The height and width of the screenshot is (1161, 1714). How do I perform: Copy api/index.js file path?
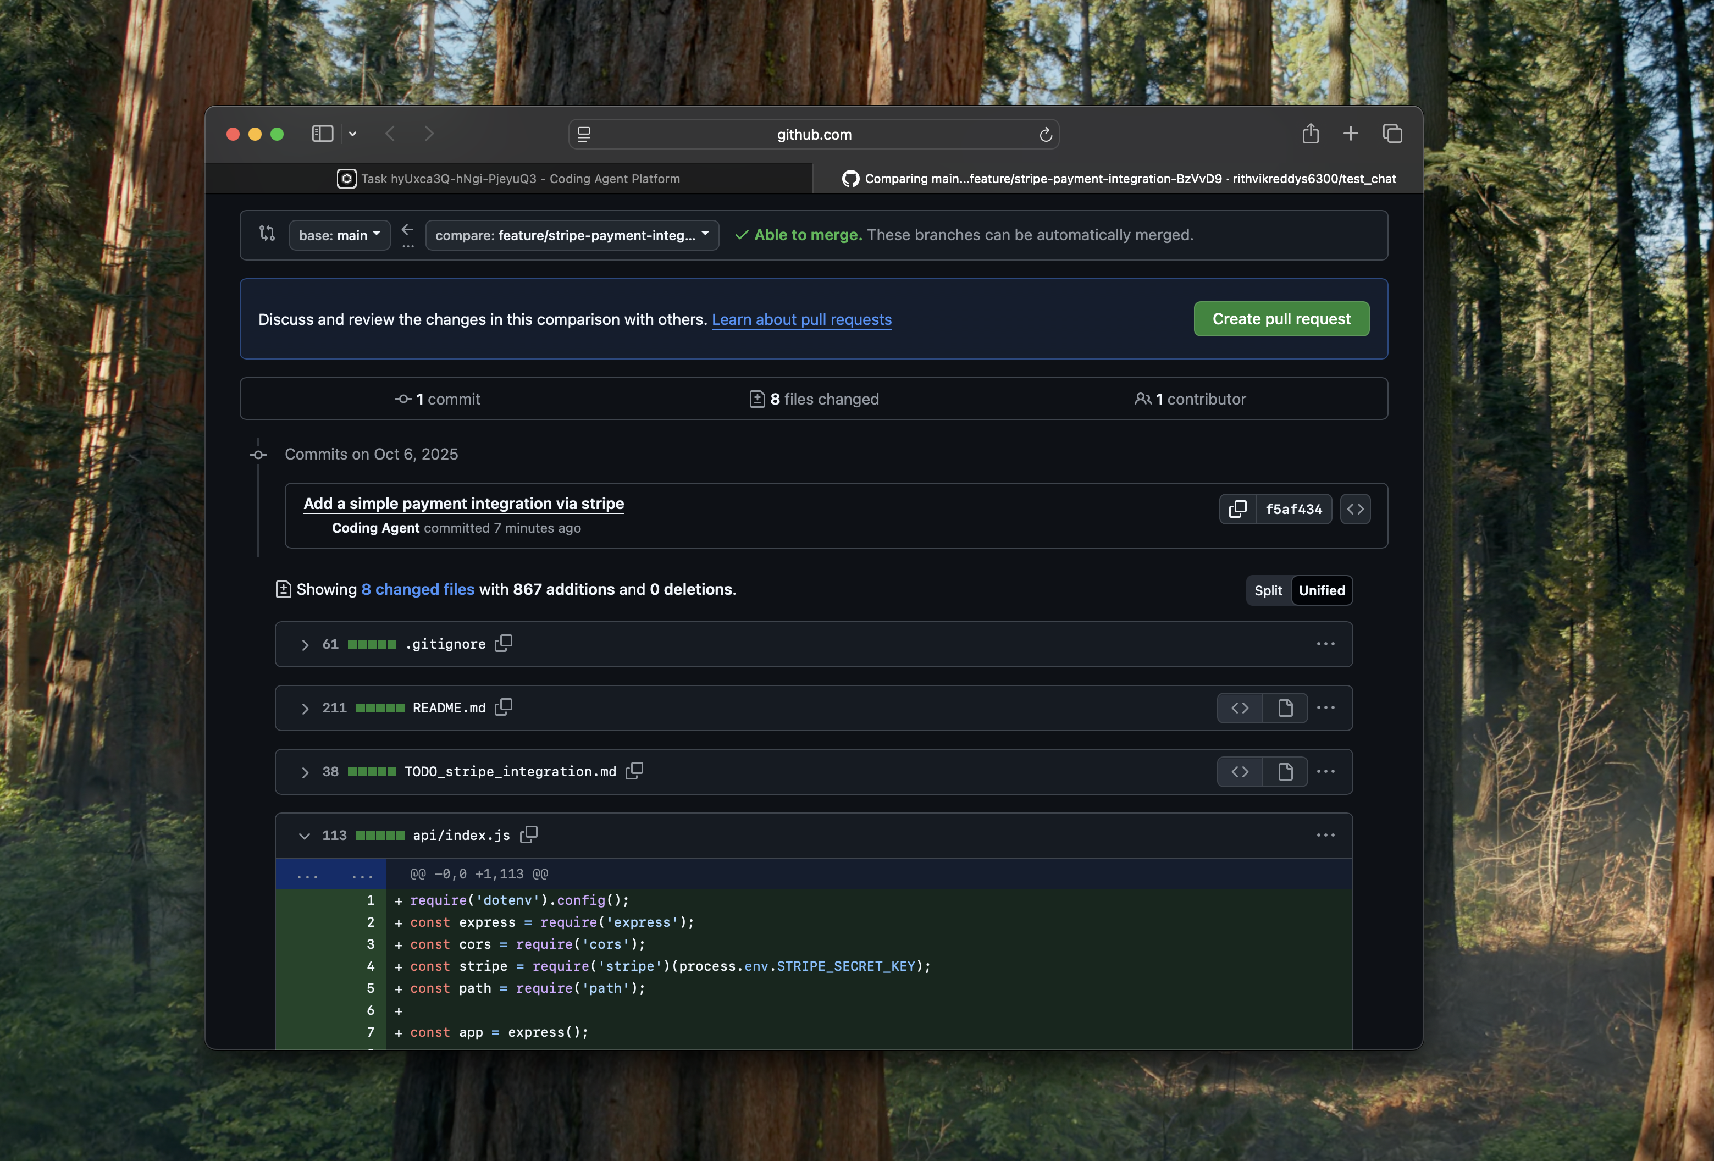pos(529,834)
